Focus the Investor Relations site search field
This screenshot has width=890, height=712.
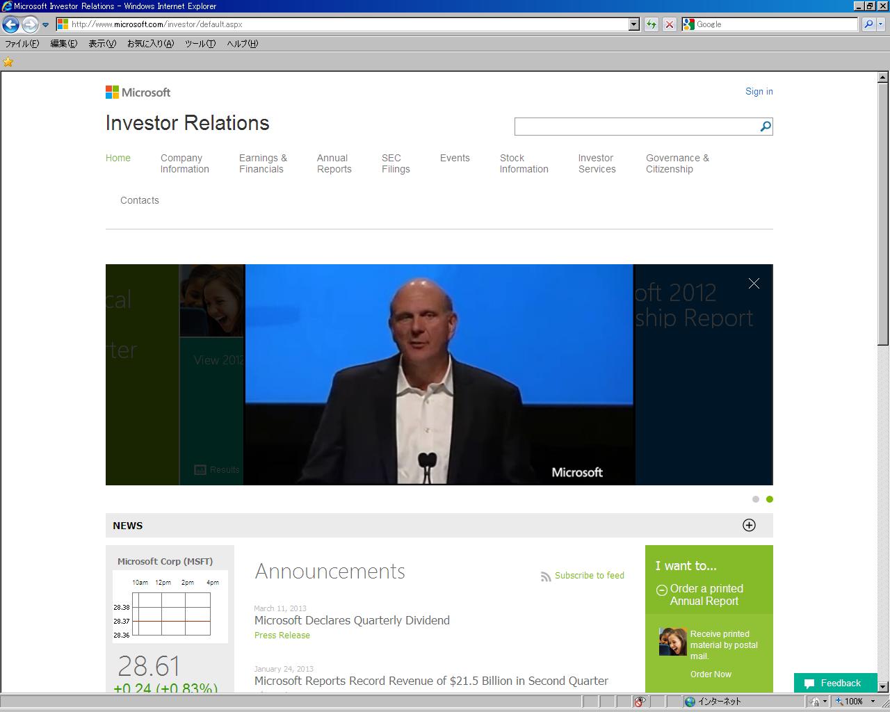coord(636,127)
